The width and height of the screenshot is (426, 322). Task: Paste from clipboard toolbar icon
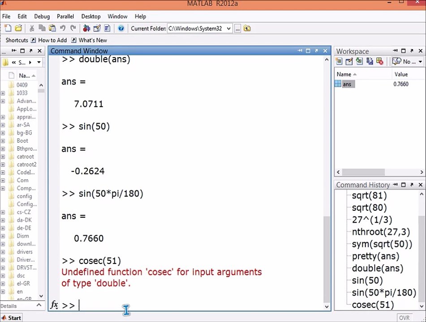(x=52, y=28)
